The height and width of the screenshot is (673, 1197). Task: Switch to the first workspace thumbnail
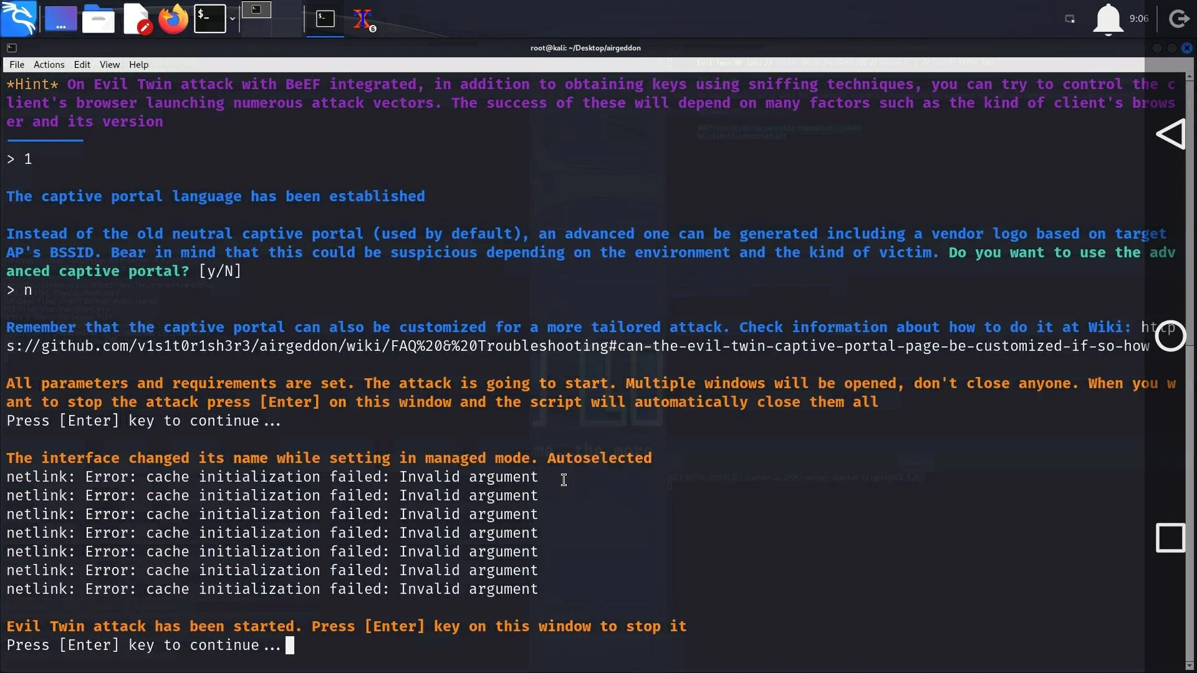tap(256, 11)
